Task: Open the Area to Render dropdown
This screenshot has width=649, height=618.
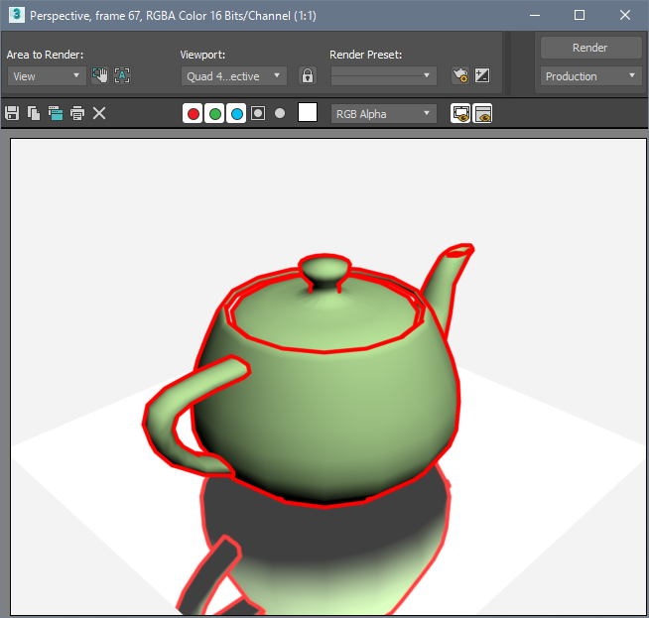Action: coord(47,75)
